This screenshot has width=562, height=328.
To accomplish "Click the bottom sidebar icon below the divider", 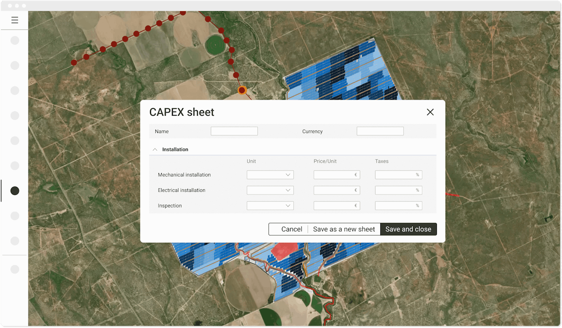I will click(x=15, y=269).
